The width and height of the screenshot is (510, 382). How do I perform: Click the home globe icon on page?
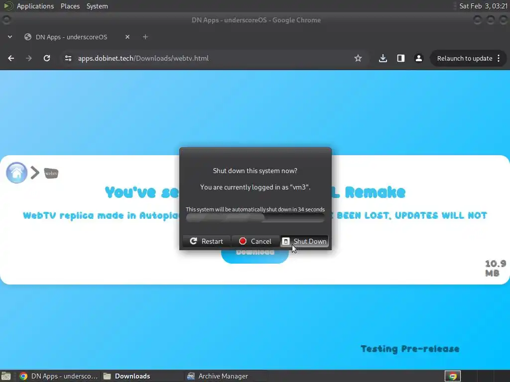point(16,173)
